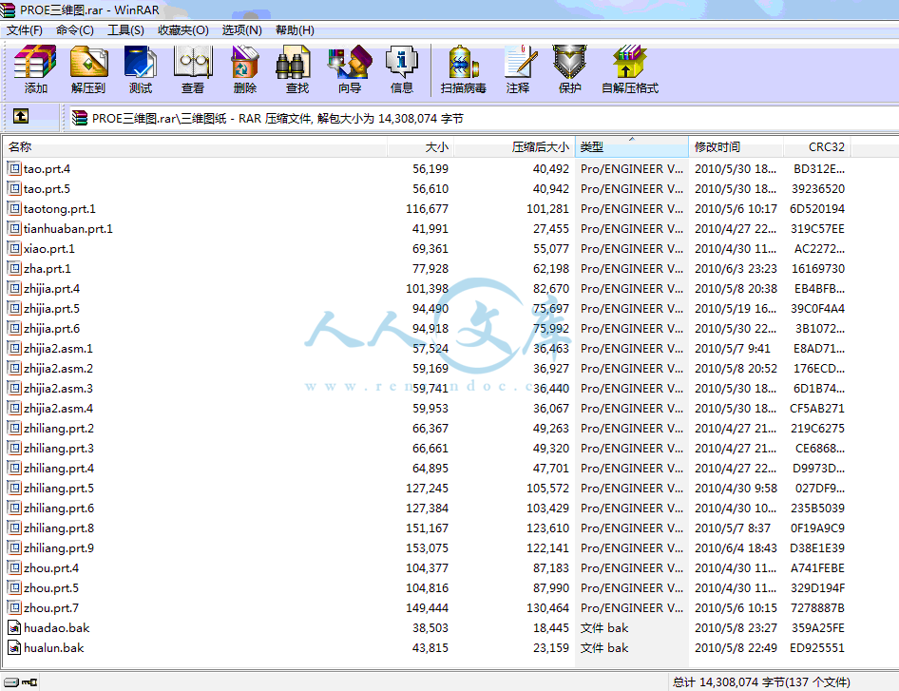Viewport: 899px width, 691px height.
Task: Click size value 153,075
Action: pos(427,548)
